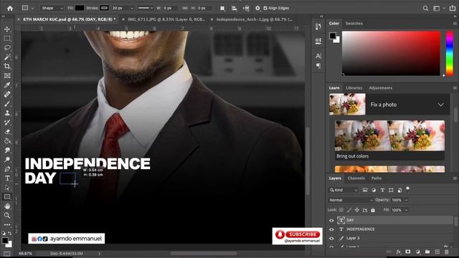The height and width of the screenshot is (258, 459).
Task: Select the Eyedropper tool
Action: tap(7, 85)
